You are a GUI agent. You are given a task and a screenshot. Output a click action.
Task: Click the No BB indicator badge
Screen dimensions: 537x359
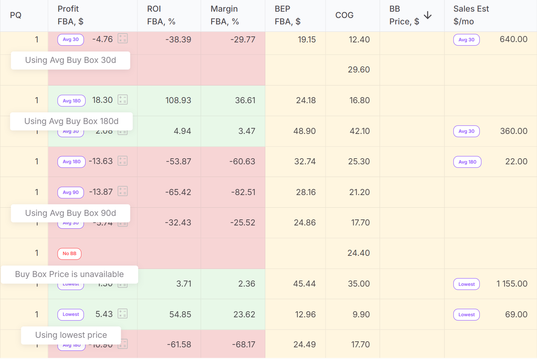click(x=69, y=254)
